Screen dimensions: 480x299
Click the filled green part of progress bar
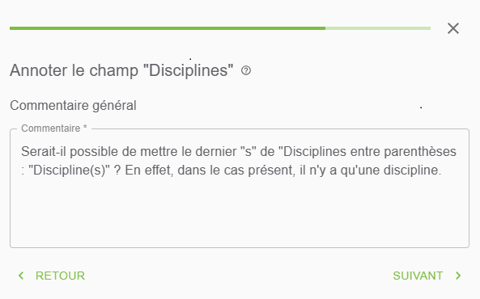tap(168, 28)
